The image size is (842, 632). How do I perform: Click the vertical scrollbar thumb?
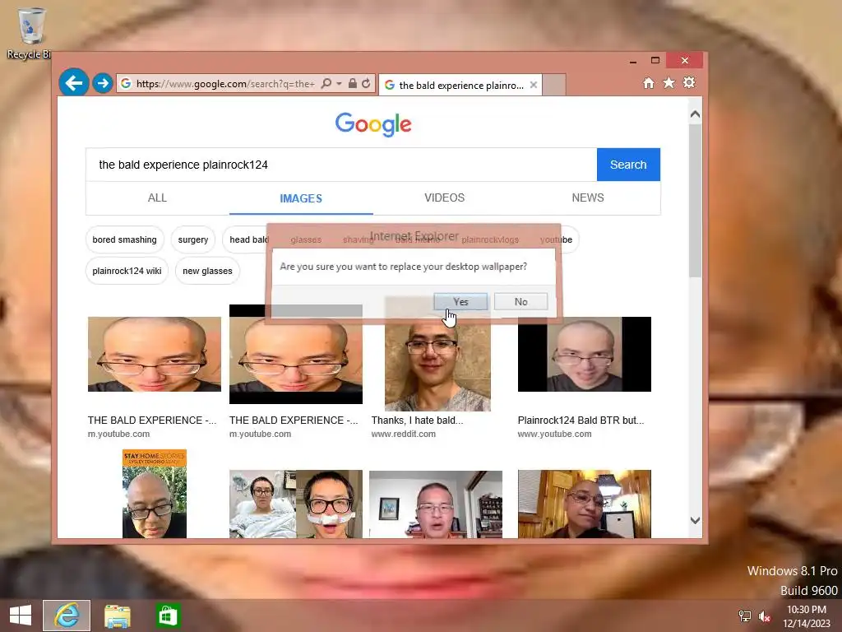[x=695, y=201]
